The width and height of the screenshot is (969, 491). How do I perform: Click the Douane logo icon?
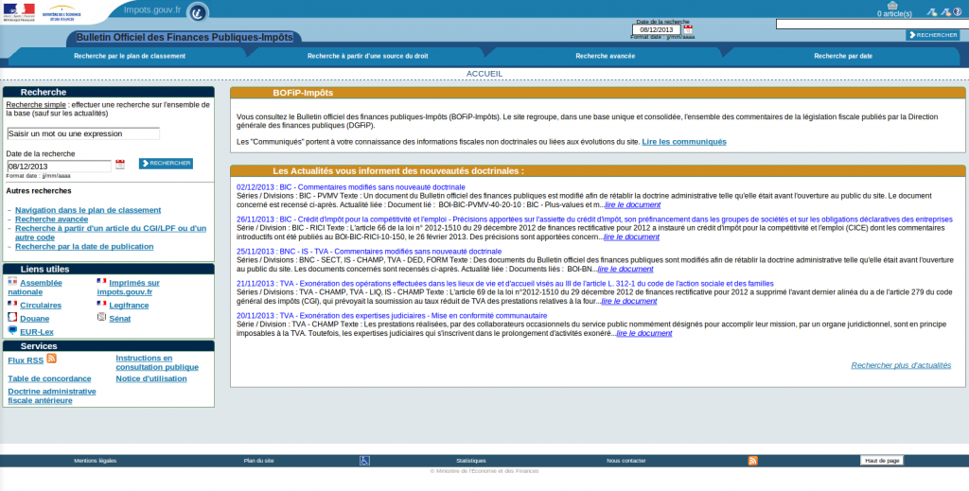12,317
